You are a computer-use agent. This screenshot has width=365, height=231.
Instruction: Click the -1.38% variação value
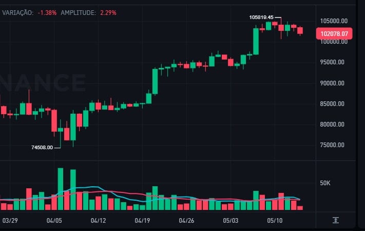pyautogui.click(x=47, y=12)
